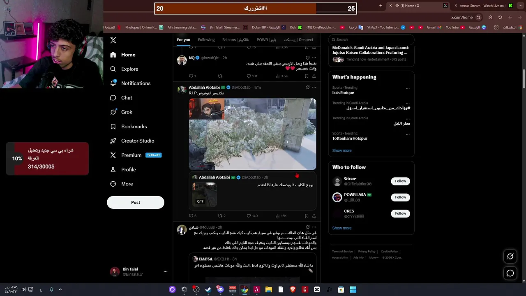The image size is (526, 296).
Task: Open the Luis Enrique trending topic
Action: [343, 93]
